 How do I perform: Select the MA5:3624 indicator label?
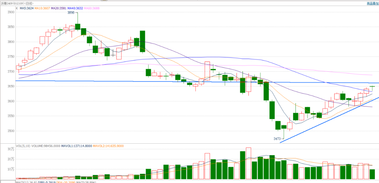27,8
